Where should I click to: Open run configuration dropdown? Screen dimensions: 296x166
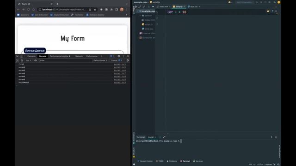(244, 2)
